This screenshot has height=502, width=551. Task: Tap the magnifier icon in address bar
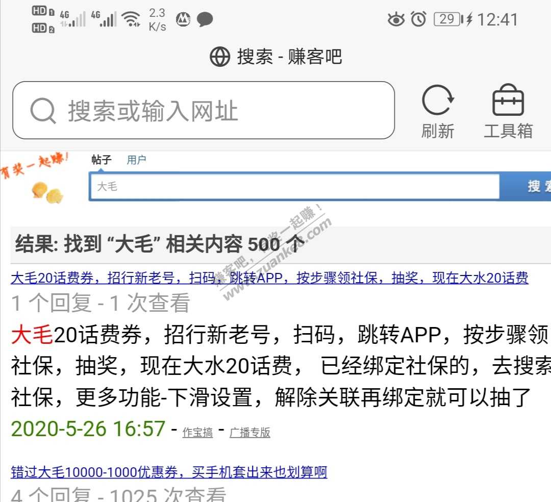pyautogui.click(x=43, y=111)
